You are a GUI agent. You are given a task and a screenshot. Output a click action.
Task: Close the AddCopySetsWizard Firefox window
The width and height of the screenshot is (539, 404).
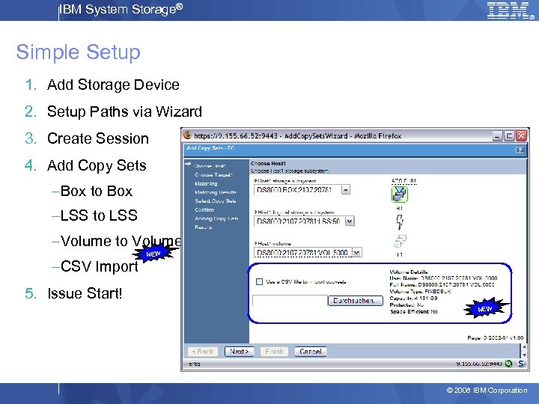click(521, 136)
